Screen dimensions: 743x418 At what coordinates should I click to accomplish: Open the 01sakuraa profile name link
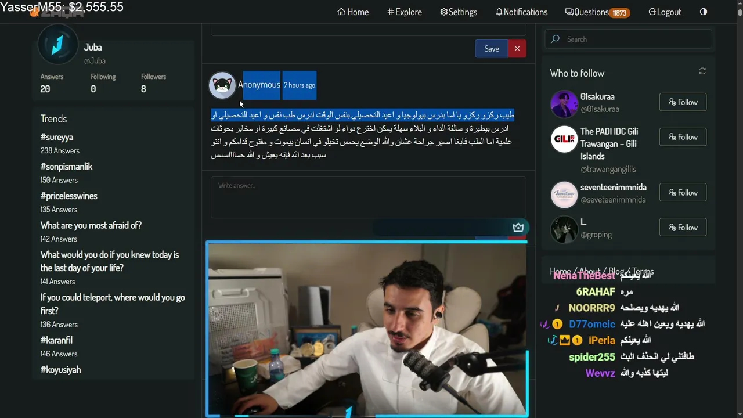[597, 97]
